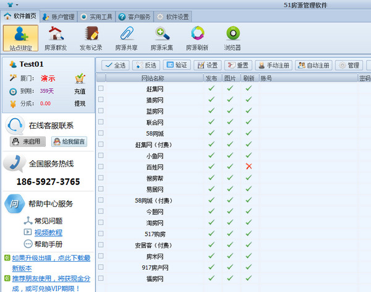The width and height of the screenshot is (371, 292).
Task: Launch the 浏览器 browser tool
Action: tap(232, 38)
